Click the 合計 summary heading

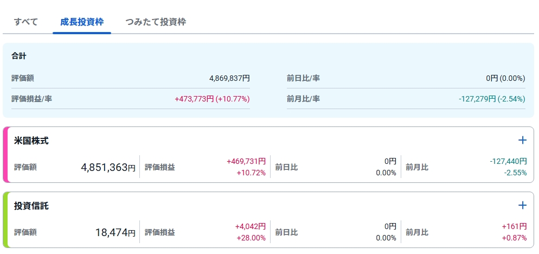(x=19, y=56)
